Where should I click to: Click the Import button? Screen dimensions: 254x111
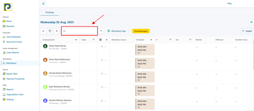[x=247, y=31]
